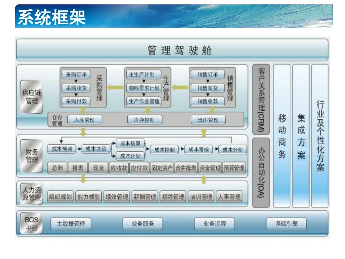
Task: Select the 薪酬管理 box
Action: 145,197
